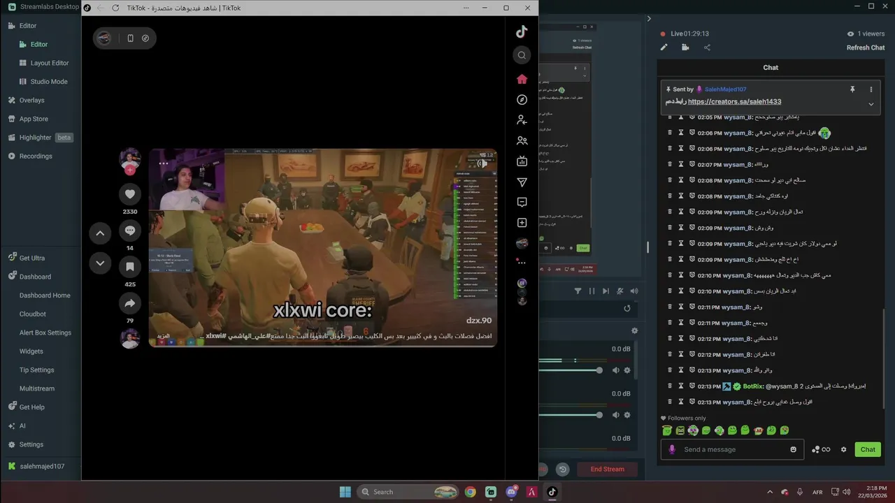This screenshot has height=503, width=895.
Task: Click green Chat send button
Action: [868, 449]
